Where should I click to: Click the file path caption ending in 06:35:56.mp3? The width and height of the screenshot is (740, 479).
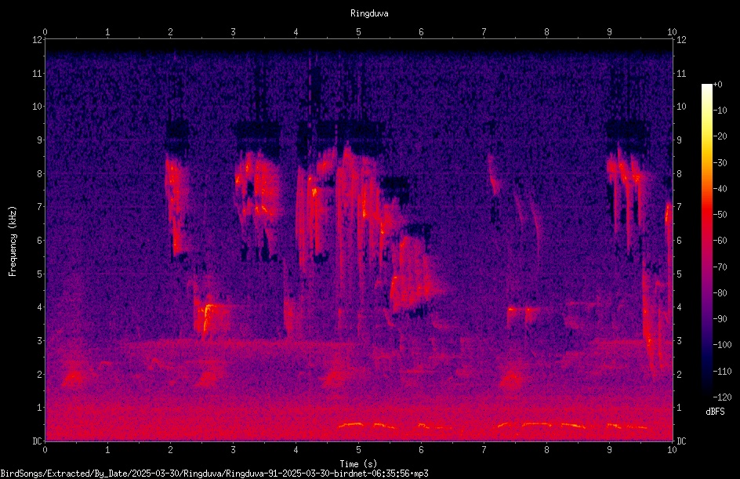click(214, 474)
